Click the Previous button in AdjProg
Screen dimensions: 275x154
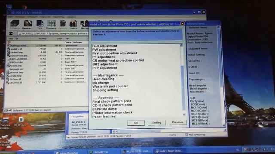pyautogui.click(x=177, y=122)
